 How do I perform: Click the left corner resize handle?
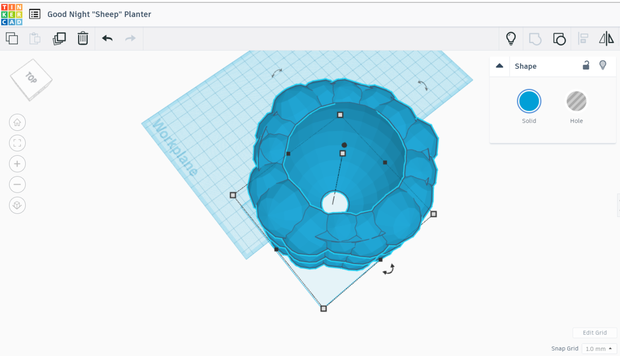[233, 195]
